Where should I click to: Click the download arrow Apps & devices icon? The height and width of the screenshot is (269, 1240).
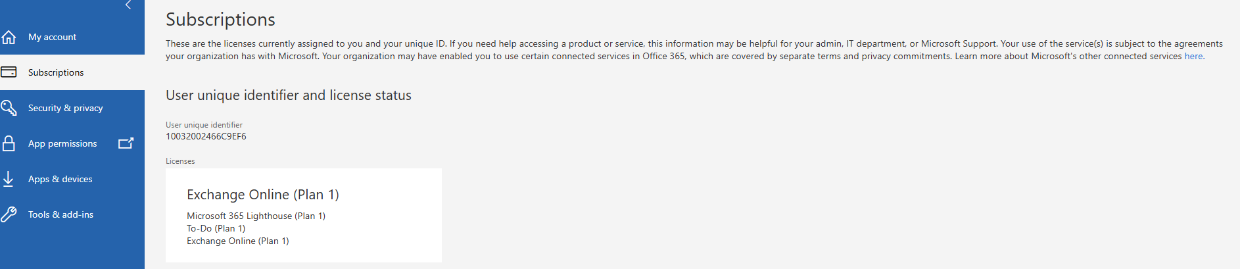pyautogui.click(x=9, y=179)
